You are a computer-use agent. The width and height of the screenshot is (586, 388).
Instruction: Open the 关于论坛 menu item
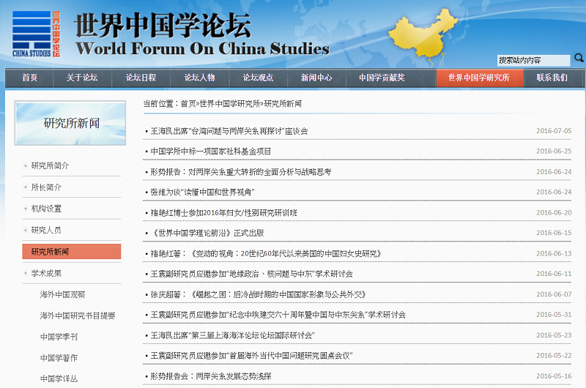coord(82,78)
